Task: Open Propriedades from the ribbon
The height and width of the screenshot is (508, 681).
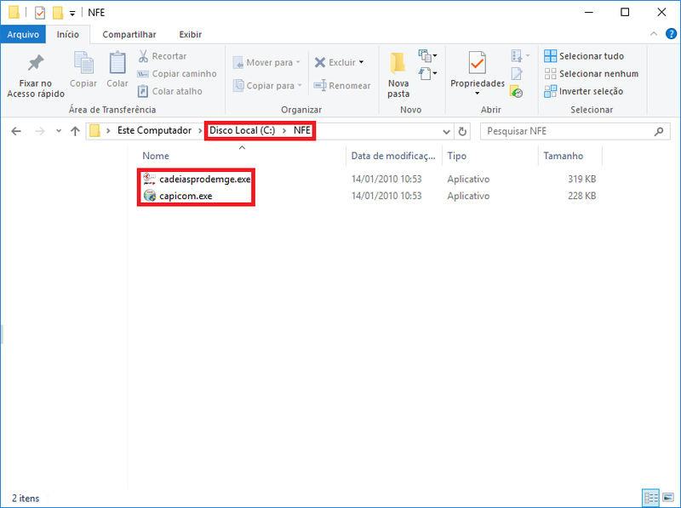Action: (477, 64)
